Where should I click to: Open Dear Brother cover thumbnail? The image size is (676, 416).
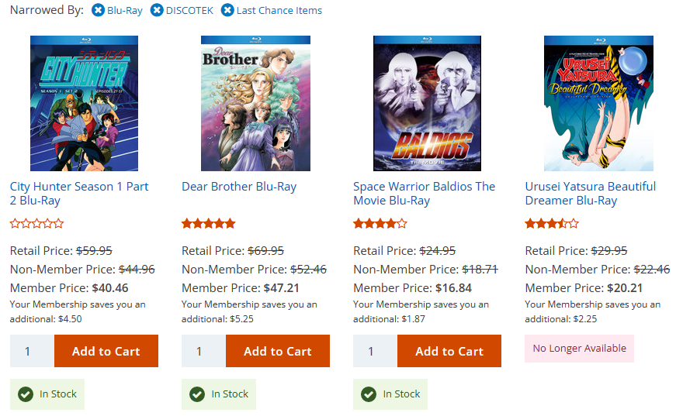(x=255, y=103)
